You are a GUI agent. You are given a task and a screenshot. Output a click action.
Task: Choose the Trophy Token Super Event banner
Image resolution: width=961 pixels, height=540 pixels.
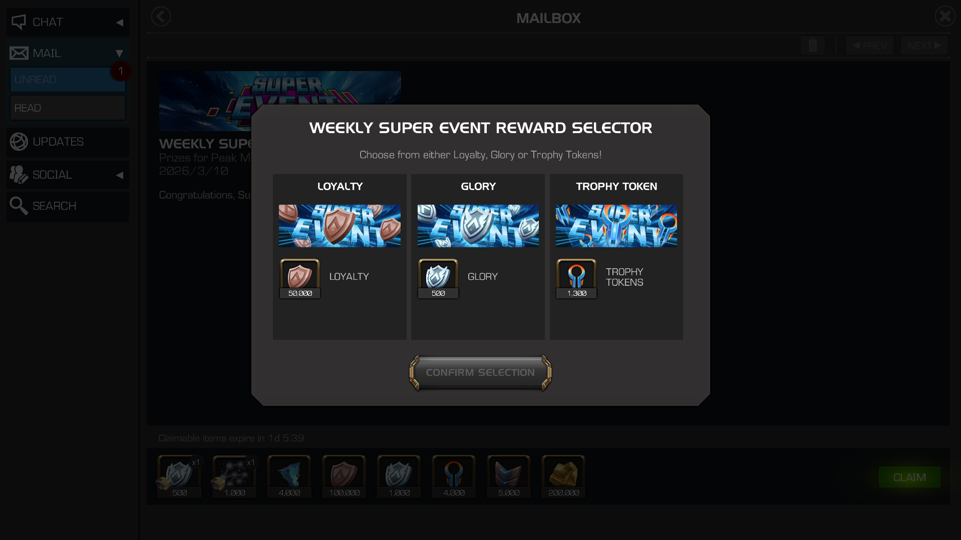(616, 226)
